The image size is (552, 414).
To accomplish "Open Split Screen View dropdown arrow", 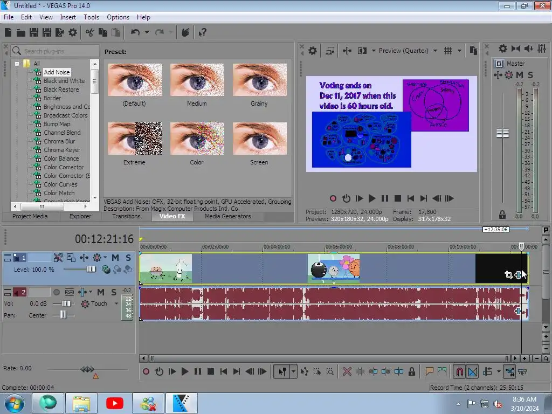I will point(374,51).
